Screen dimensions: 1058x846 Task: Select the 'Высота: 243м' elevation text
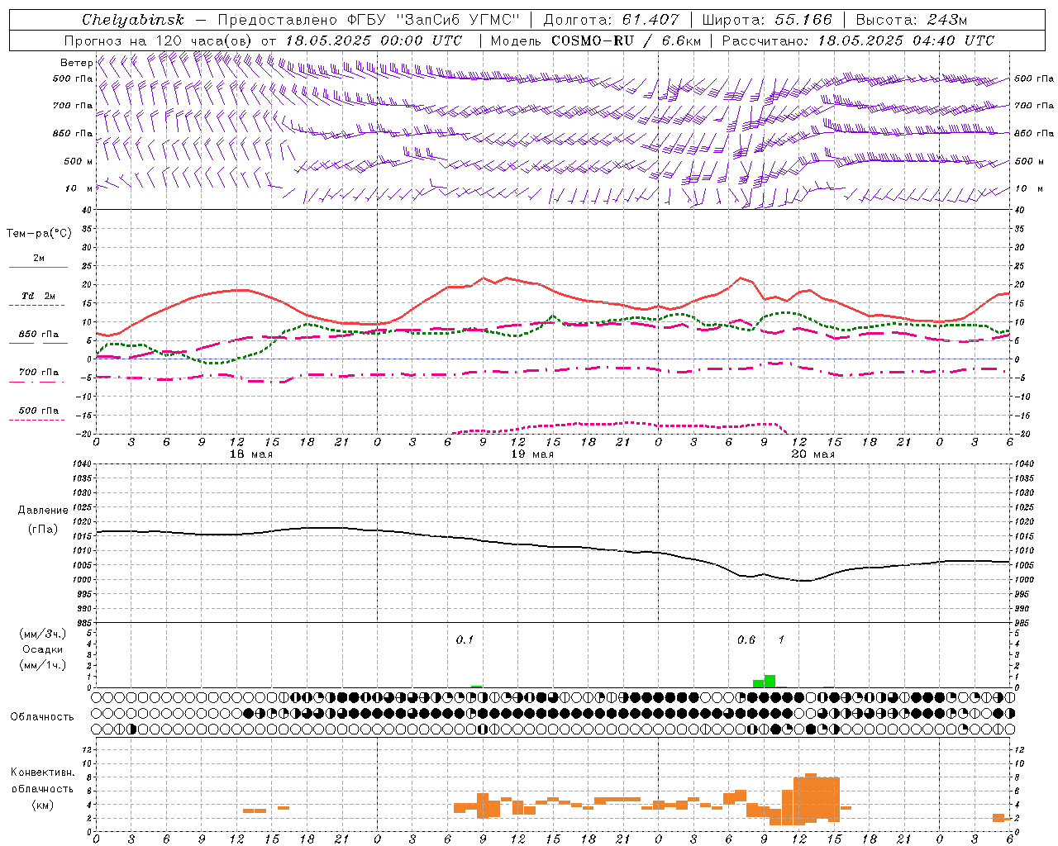[x=912, y=20]
